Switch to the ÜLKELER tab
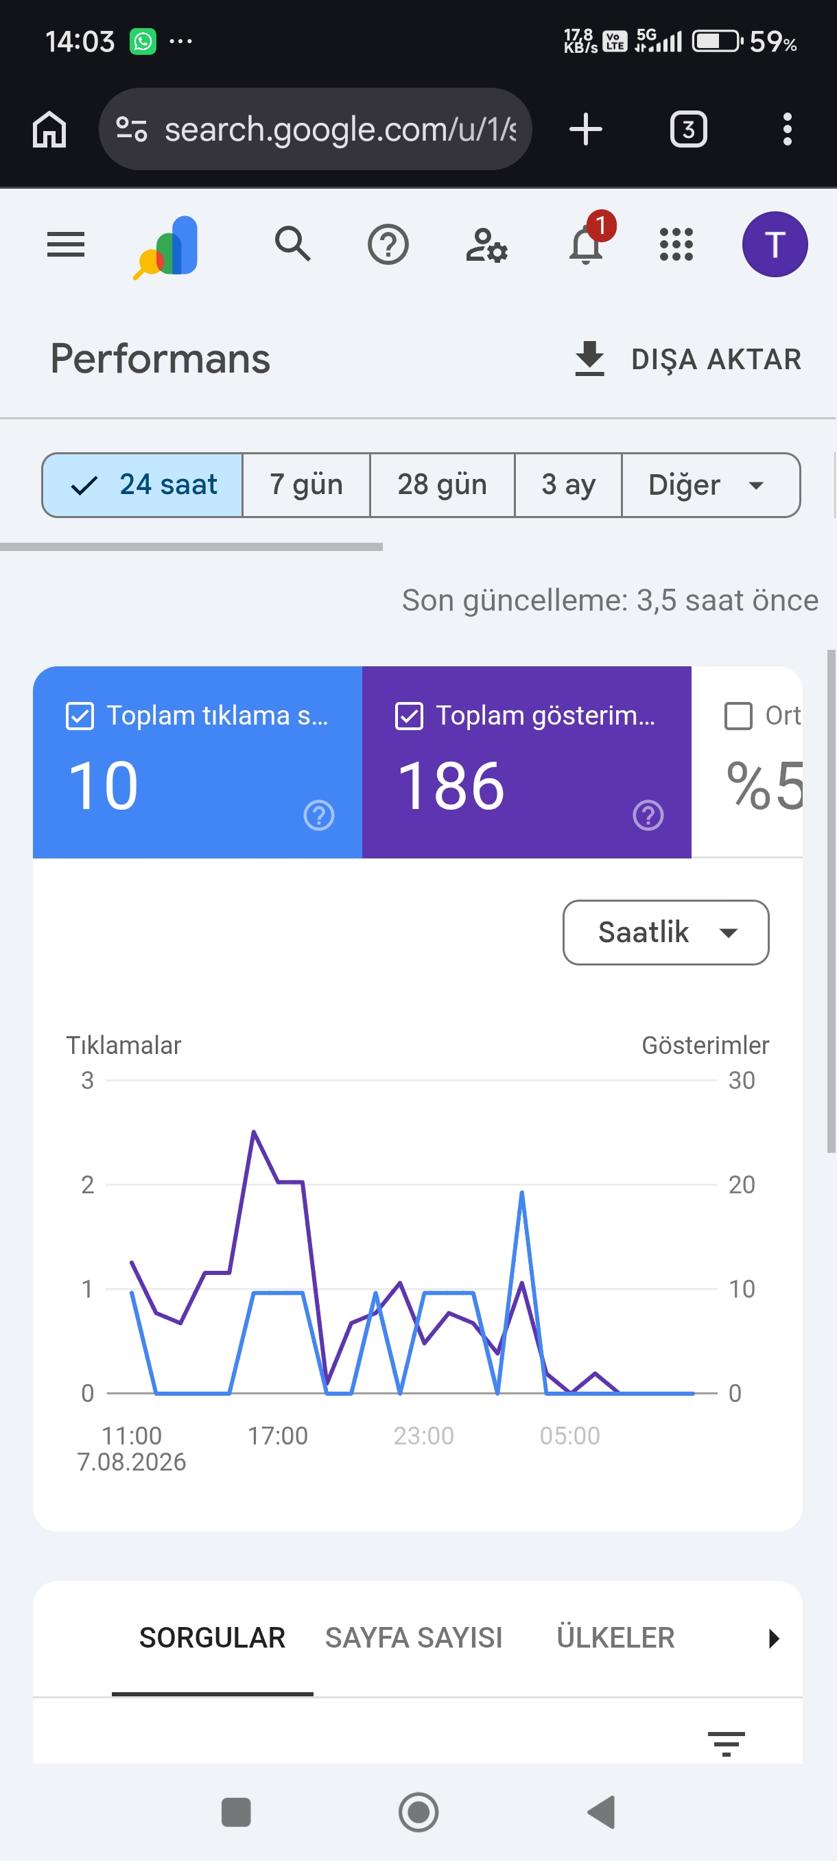This screenshot has width=837, height=1861. point(615,1638)
